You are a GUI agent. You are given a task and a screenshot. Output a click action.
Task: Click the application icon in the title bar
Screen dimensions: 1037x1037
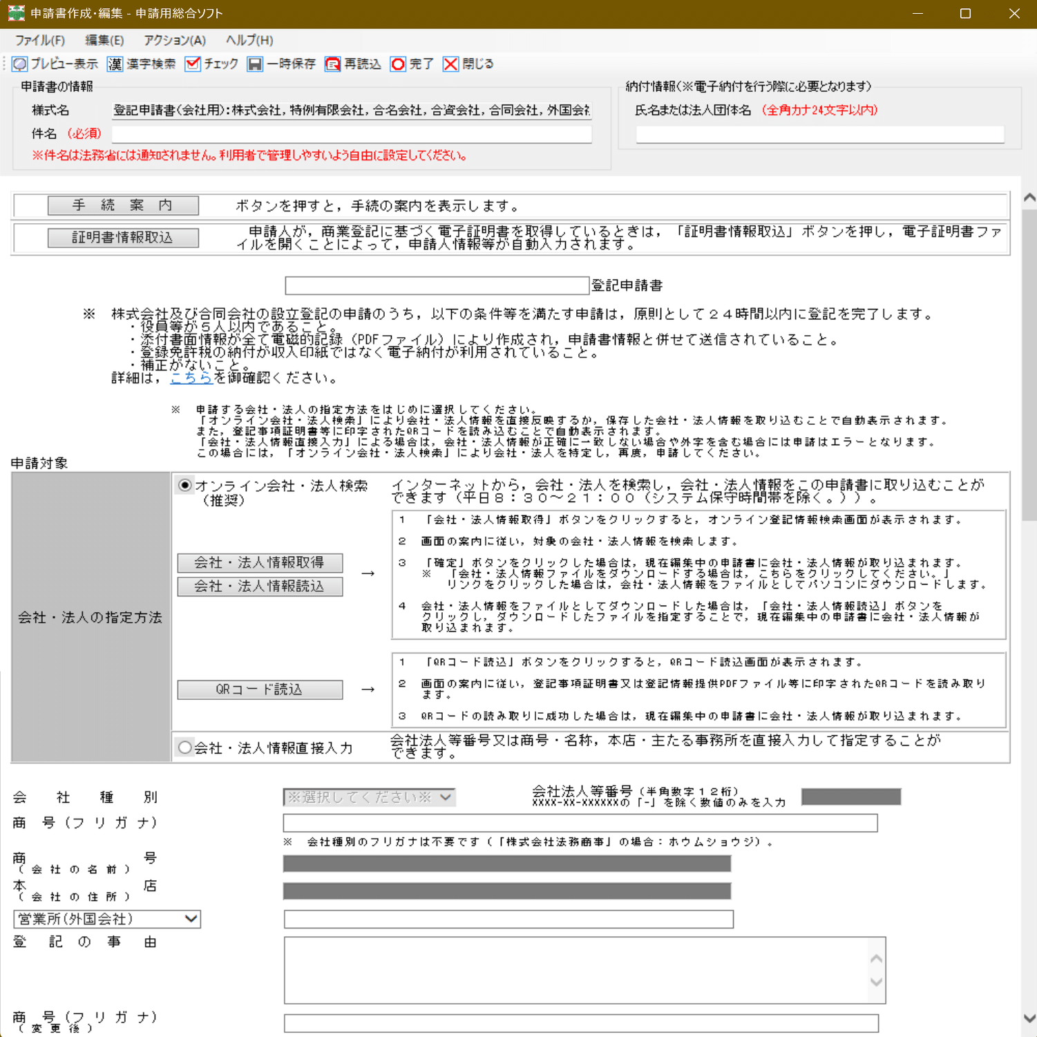[x=15, y=13]
